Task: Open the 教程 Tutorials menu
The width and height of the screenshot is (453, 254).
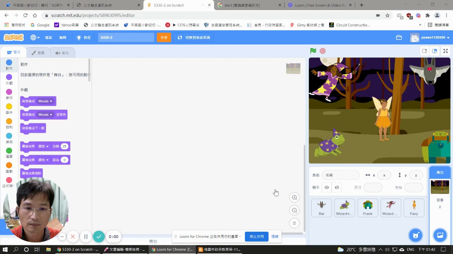Action: [x=84, y=37]
